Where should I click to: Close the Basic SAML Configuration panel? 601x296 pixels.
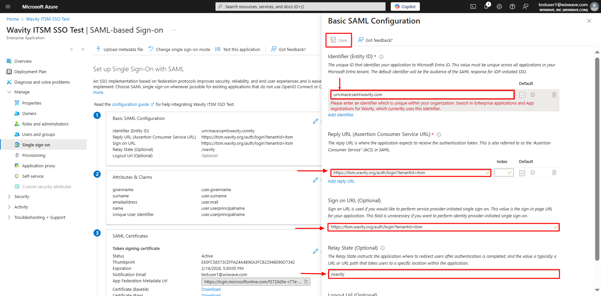(x=589, y=21)
